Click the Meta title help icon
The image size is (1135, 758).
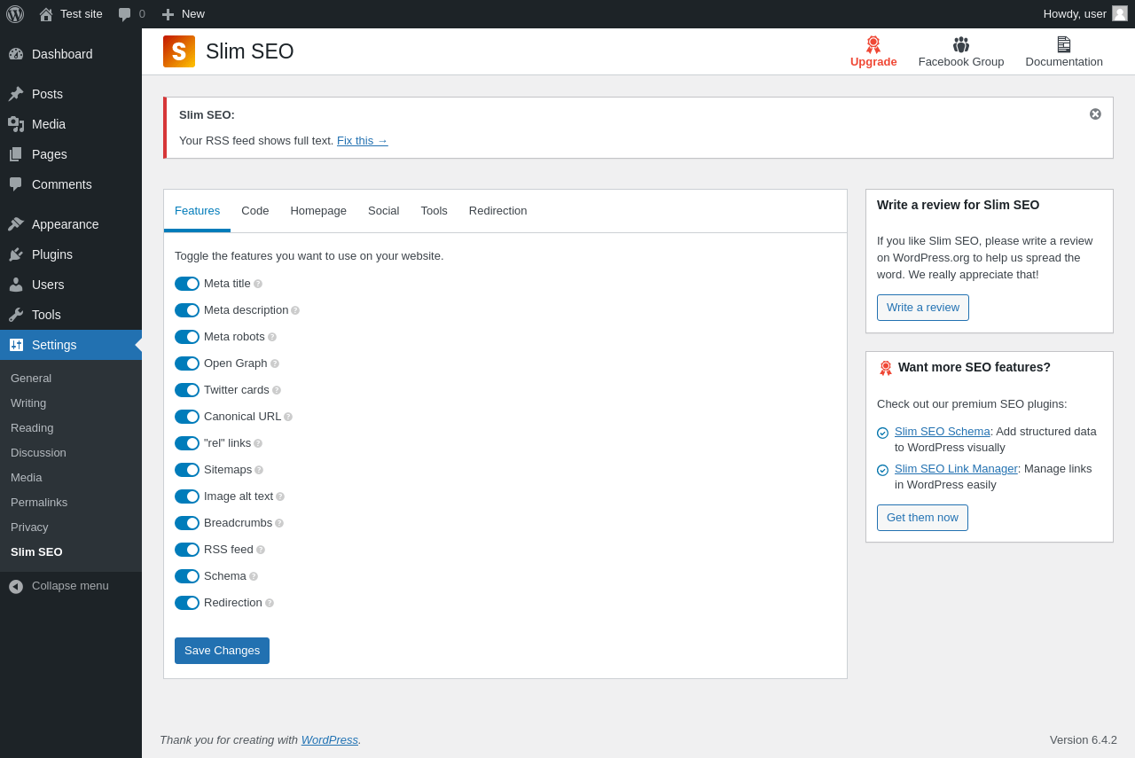click(258, 284)
